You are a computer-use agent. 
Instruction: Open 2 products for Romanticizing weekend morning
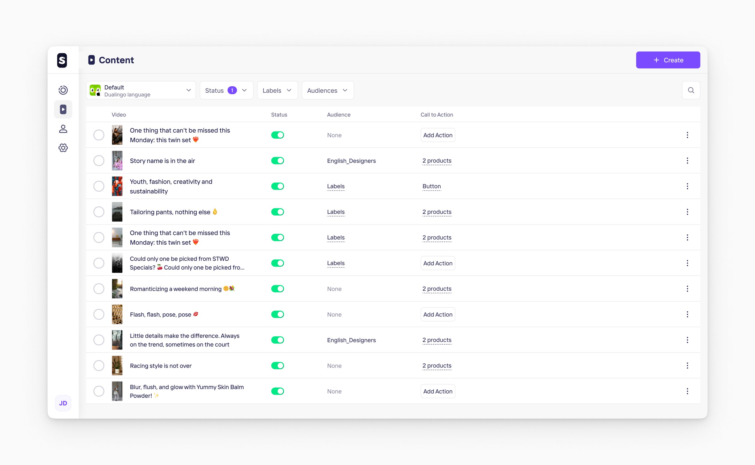click(437, 288)
